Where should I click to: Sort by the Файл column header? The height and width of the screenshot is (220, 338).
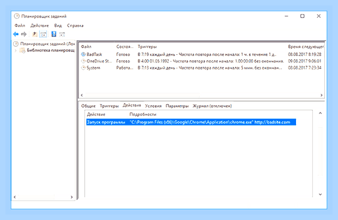coord(86,47)
